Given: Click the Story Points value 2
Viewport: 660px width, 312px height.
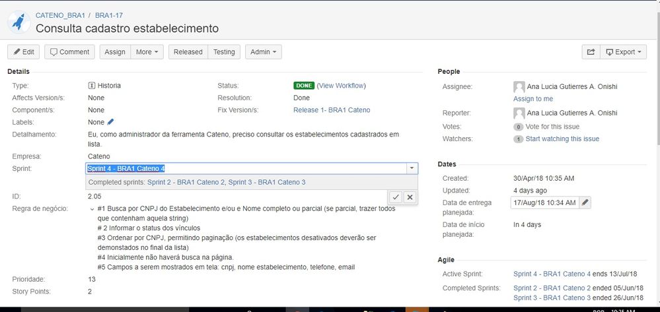Looking at the screenshot, I should (x=90, y=292).
